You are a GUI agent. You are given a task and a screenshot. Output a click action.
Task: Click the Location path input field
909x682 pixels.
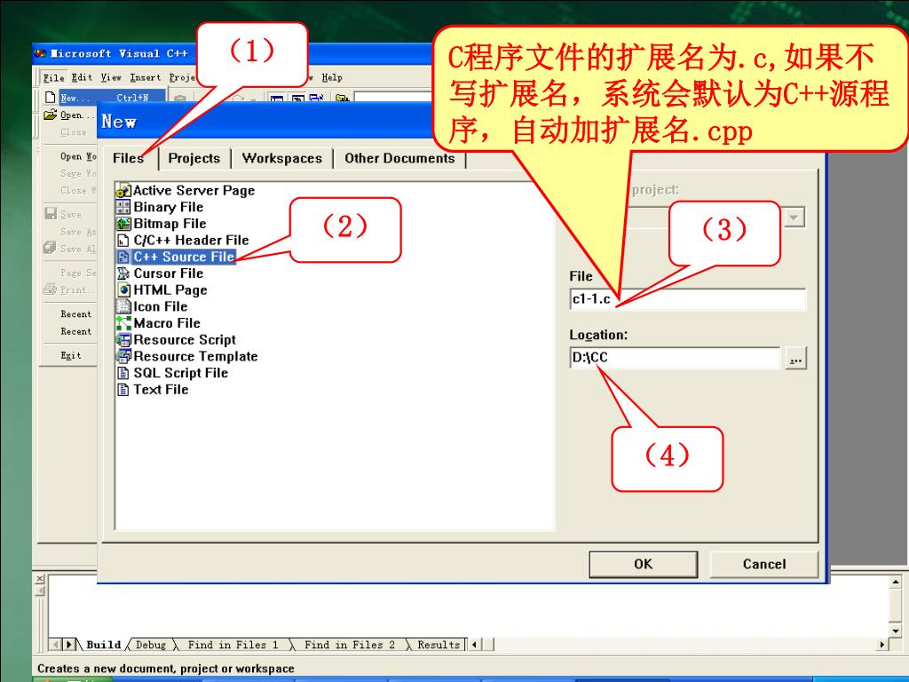676,358
